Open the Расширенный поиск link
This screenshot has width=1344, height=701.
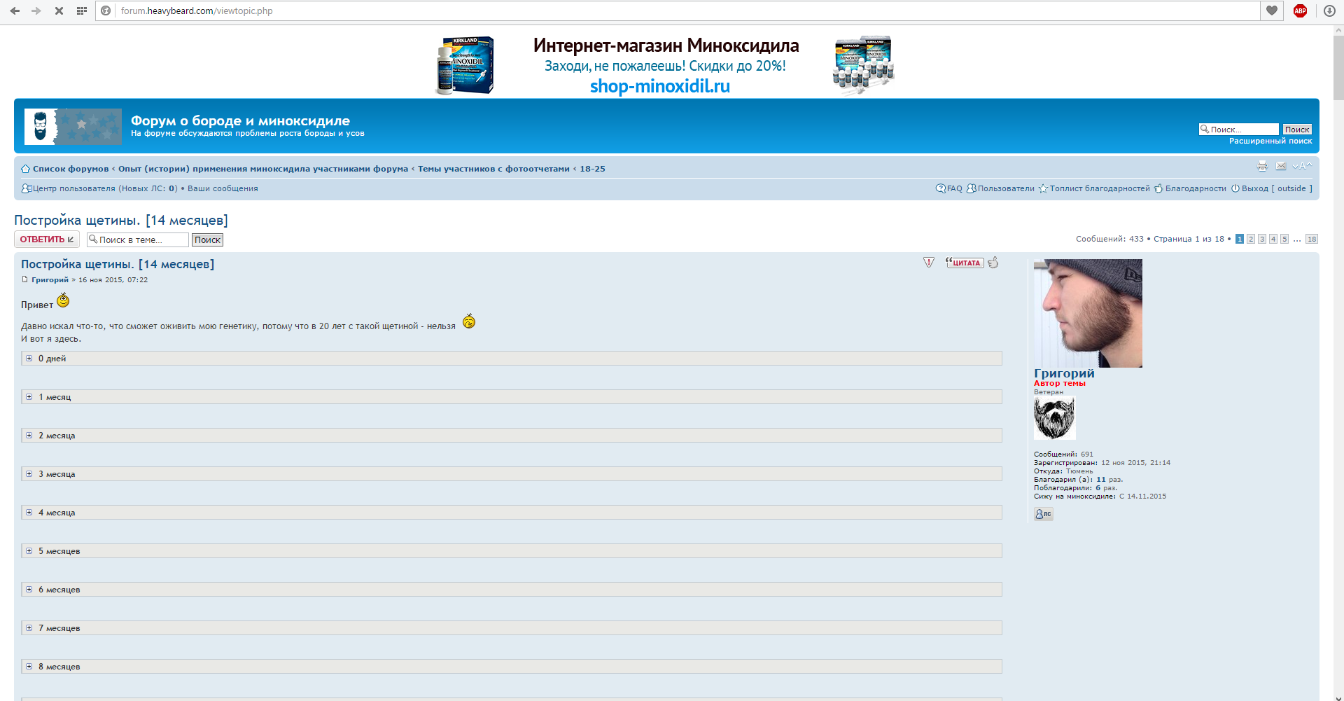point(1270,141)
